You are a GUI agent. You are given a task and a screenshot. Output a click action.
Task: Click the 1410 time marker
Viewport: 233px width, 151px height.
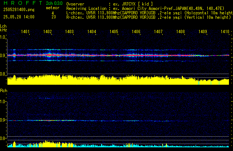pyautogui.click(x=225, y=32)
